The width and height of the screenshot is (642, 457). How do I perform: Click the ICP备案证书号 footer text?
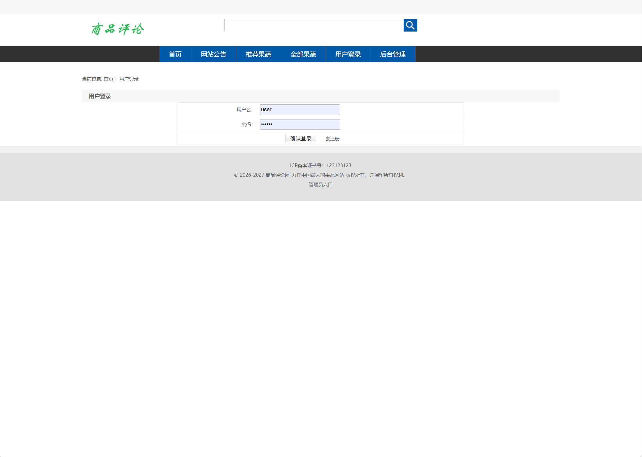[x=320, y=165]
